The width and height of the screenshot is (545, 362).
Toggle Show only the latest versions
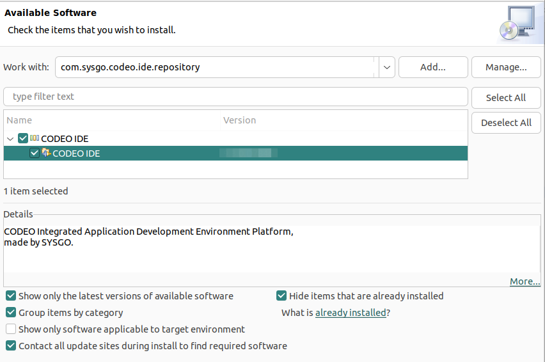click(x=11, y=296)
